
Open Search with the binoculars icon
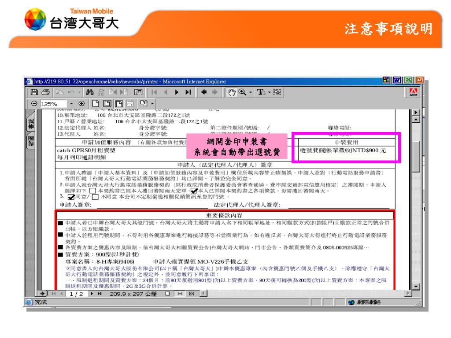(90, 92)
